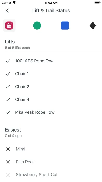Tap the back arrow in header
The image size is (102, 182).
(7, 10)
